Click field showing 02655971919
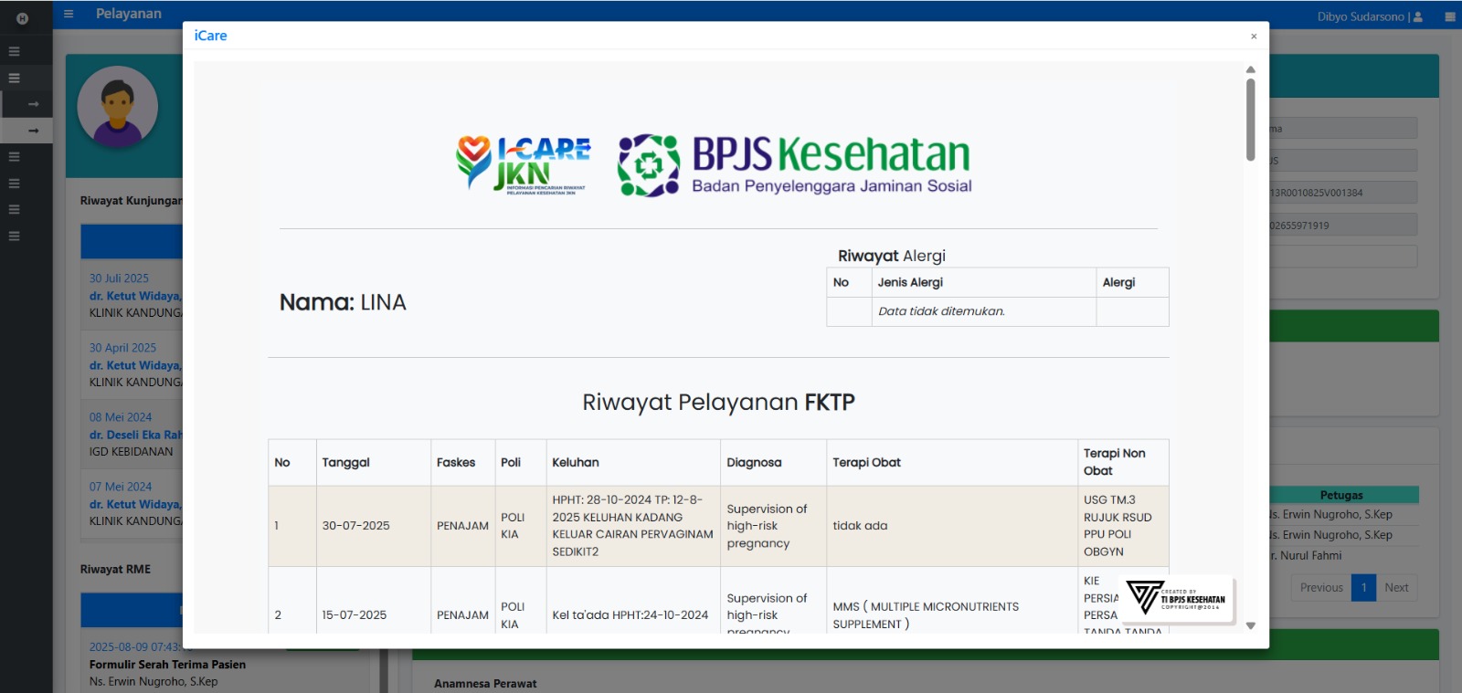Image resolution: width=1462 pixels, height=693 pixels. (1343, 225)
